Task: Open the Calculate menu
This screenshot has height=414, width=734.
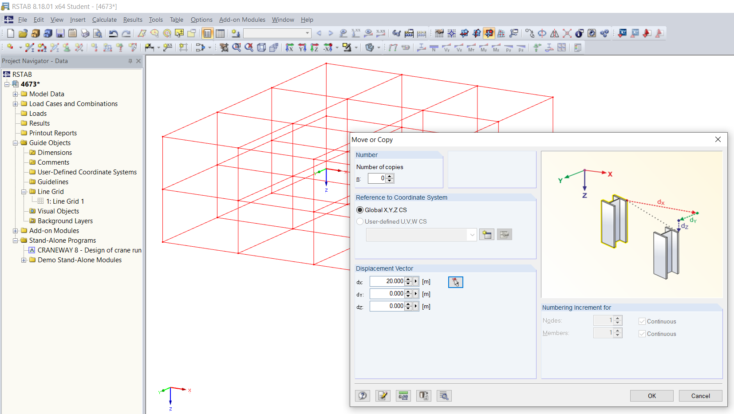Action: [104, 20]
